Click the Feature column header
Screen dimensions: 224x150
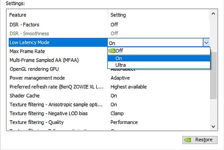[57, 15]
